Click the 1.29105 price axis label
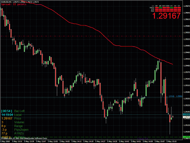 click(x=187, y=132)
